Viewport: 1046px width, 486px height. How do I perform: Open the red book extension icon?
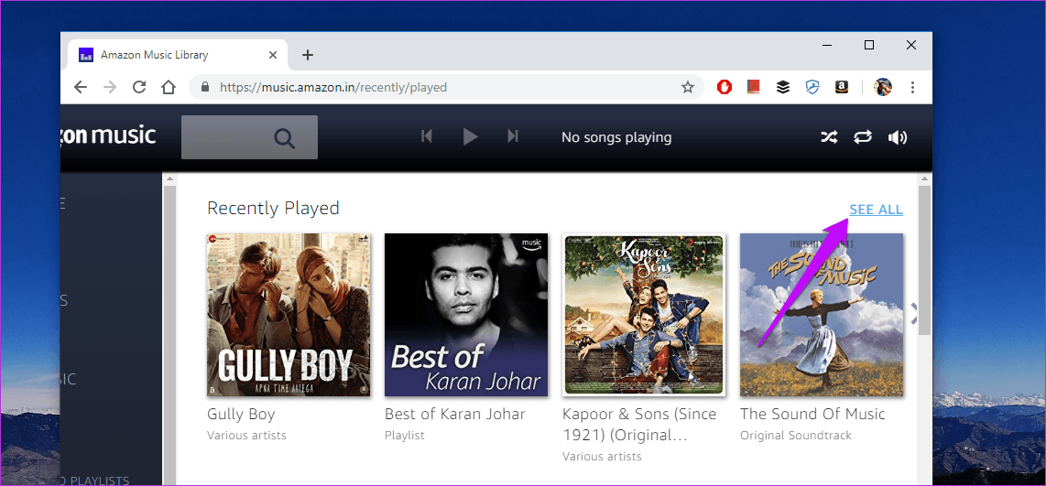click(x=754, y=87)
